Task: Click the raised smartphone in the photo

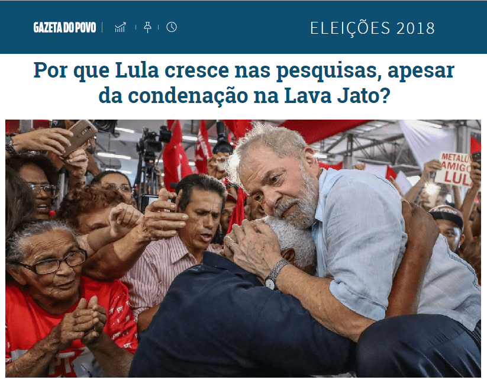Action: coord(80,137)
